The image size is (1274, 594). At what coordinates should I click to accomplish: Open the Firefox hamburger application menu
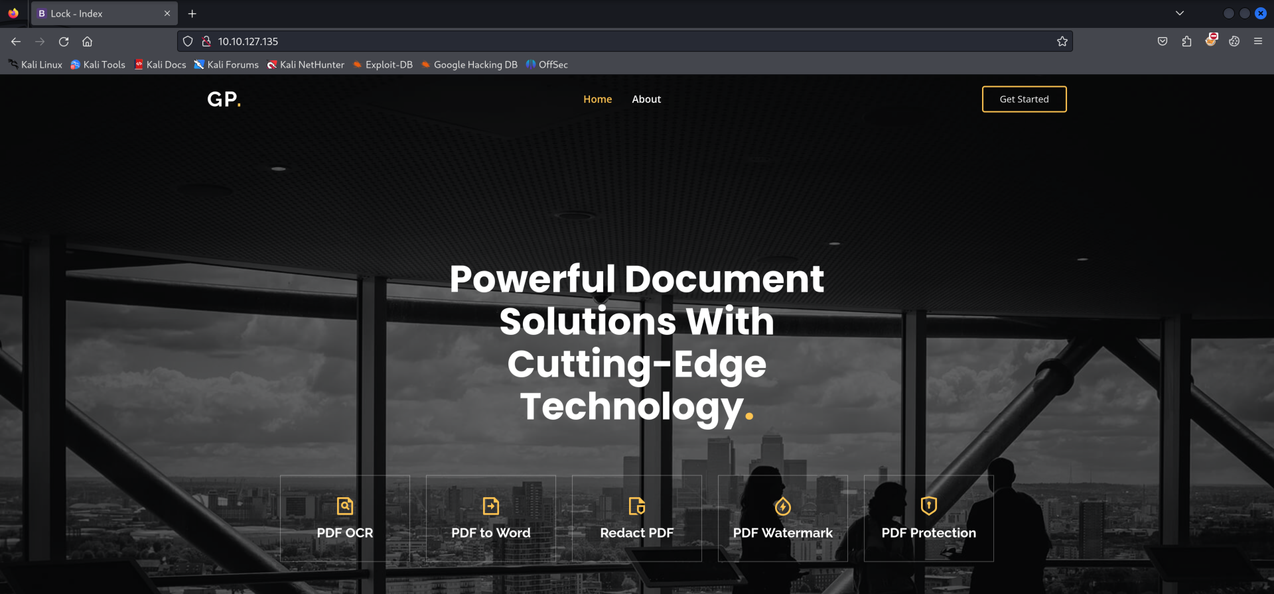tap(1257, 42)
